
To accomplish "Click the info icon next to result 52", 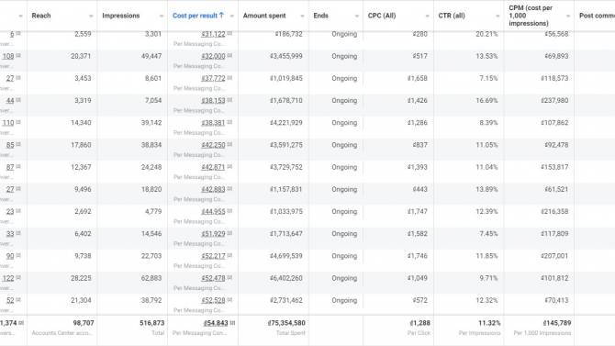I will [x=18, y=300].
